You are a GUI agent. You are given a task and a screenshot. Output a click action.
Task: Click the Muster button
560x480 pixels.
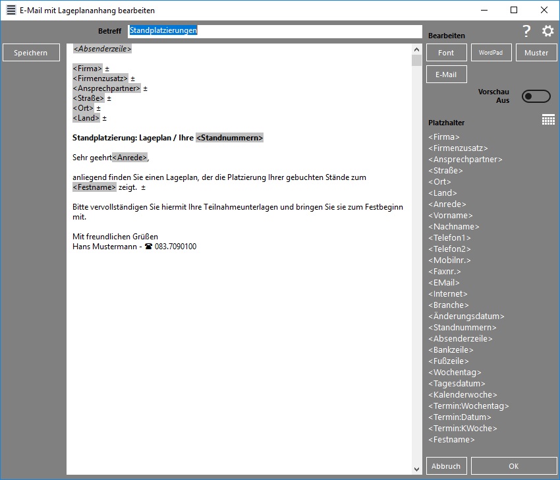click(536, 53)
